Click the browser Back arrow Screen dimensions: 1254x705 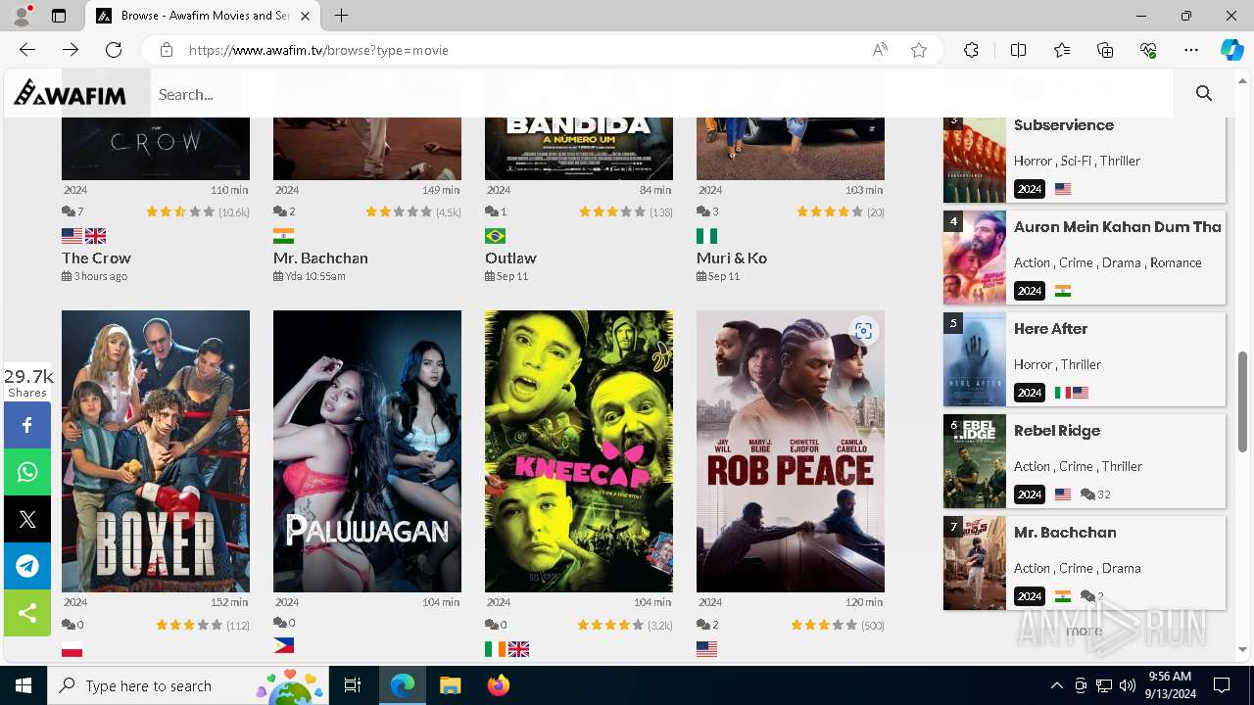pos(27,50)
